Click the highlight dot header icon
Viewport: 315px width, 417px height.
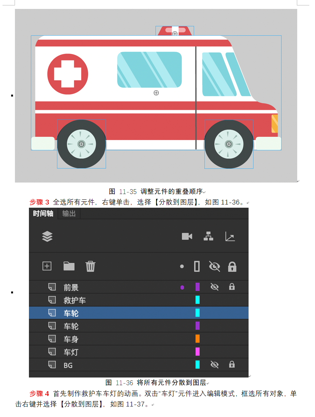coord(182,266)
